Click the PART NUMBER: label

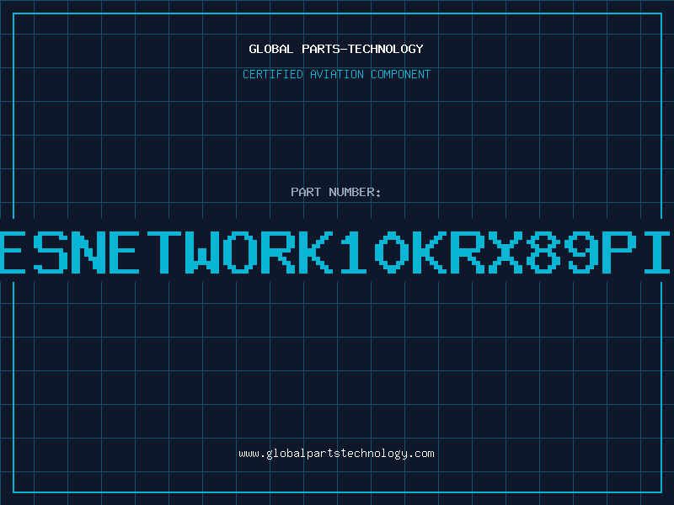point(336,192)
